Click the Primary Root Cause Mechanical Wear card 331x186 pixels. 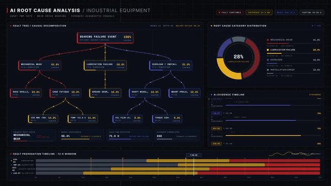34,135
